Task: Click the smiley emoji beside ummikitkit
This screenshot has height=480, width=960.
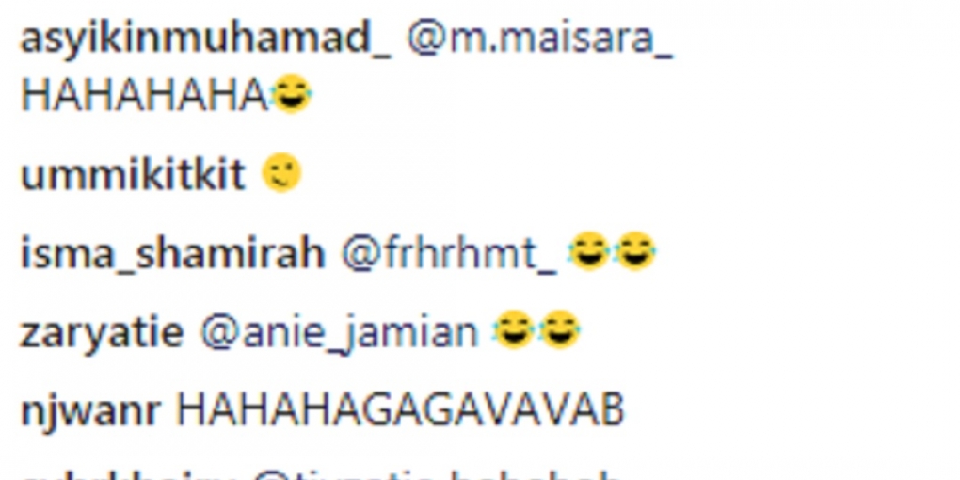Action: coord(281,172)
